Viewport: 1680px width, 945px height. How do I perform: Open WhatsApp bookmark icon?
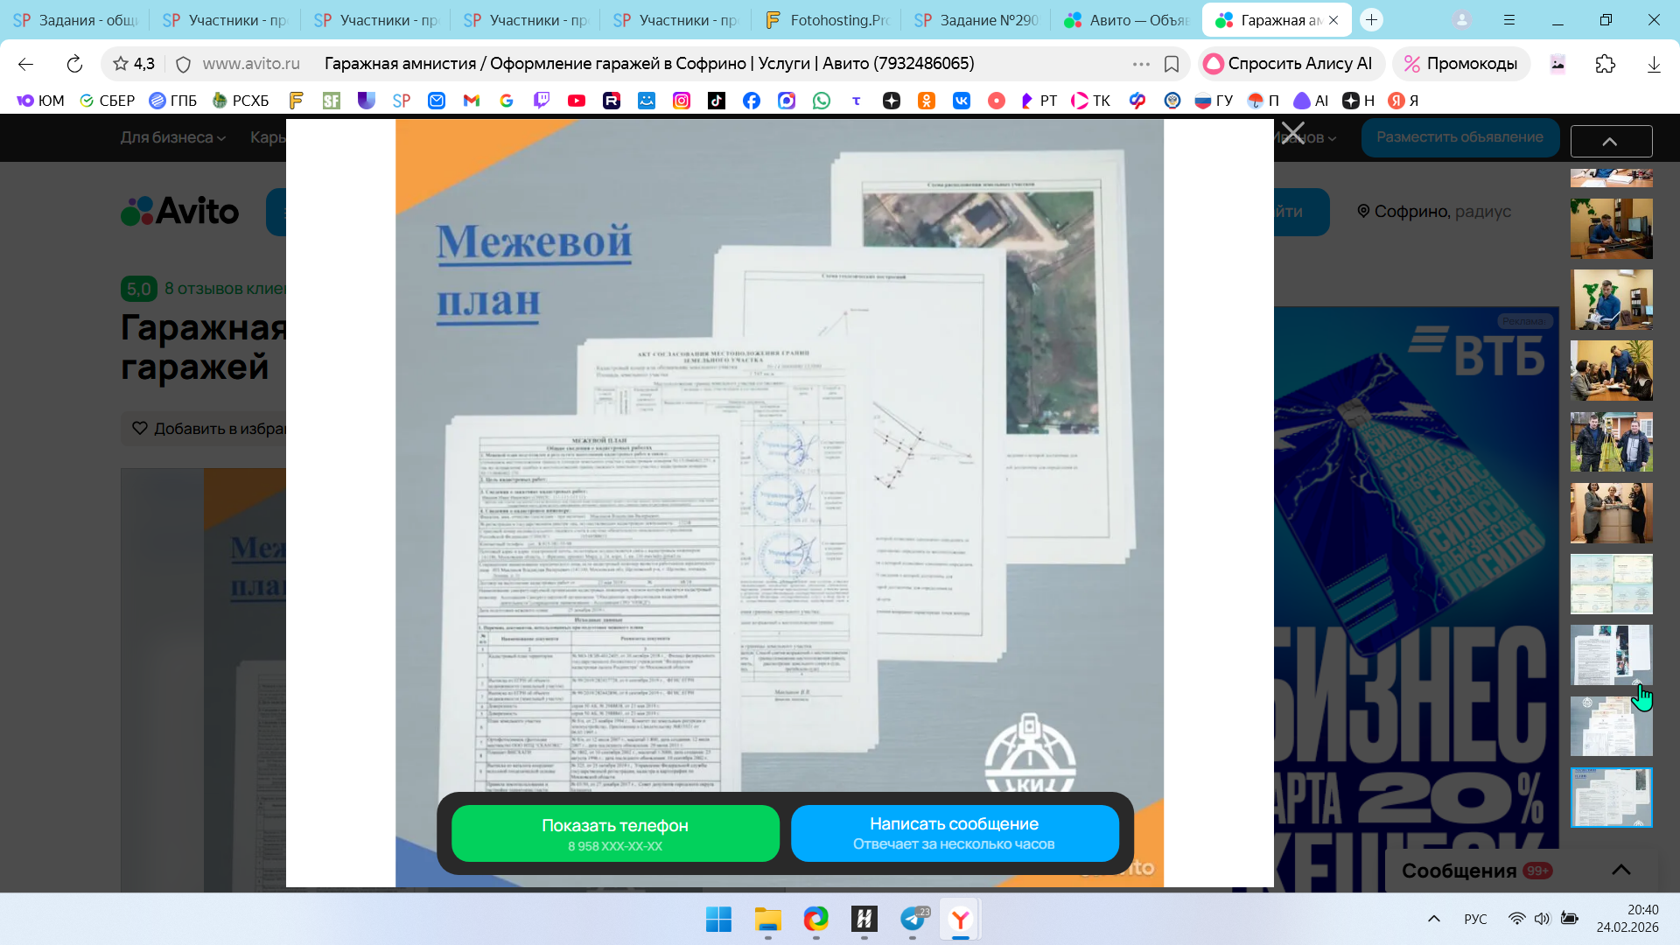coord(821,101)
